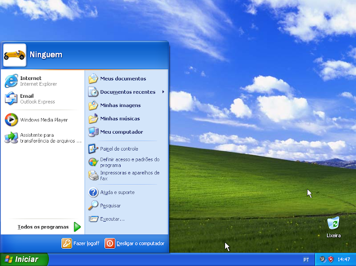Open Internet Explorer from the Start menu

coord(11,81)
